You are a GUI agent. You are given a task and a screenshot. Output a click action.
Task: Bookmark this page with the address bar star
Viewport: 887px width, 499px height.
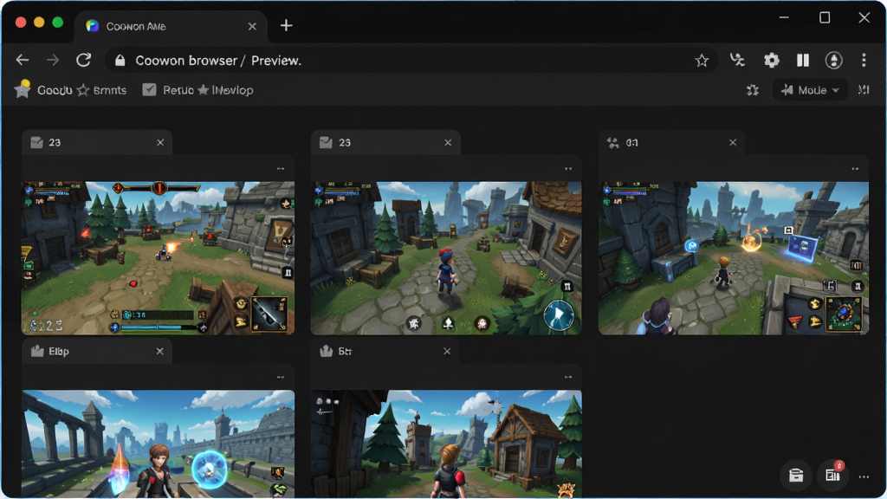click(x=702, y=61)
